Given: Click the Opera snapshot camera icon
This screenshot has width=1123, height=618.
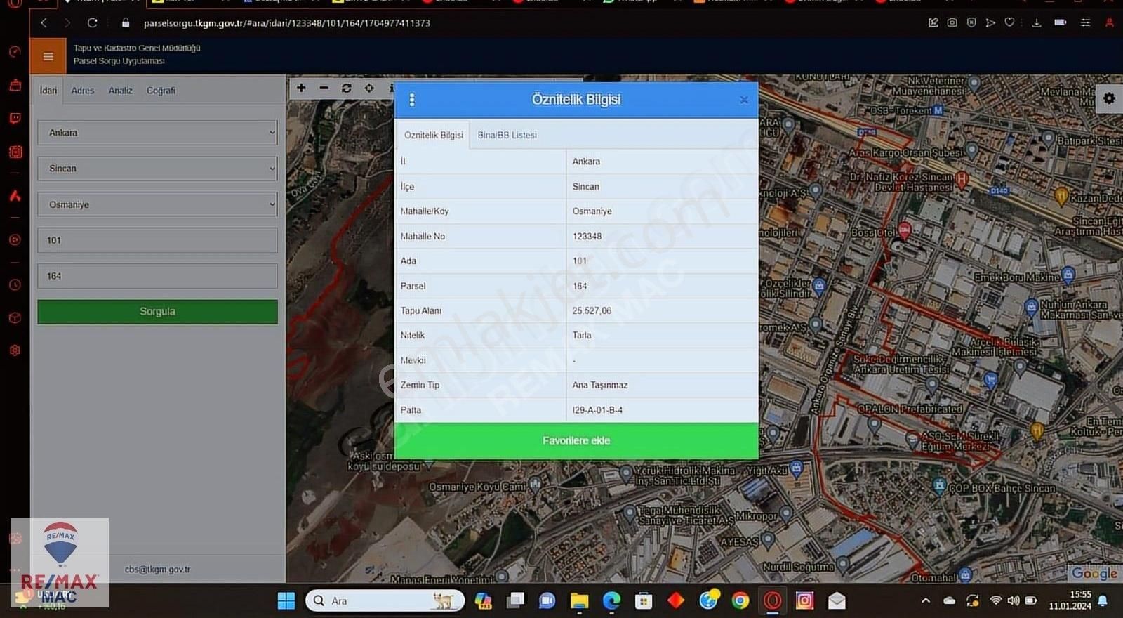Looking at the screenshot, I should tap(952, 22).
